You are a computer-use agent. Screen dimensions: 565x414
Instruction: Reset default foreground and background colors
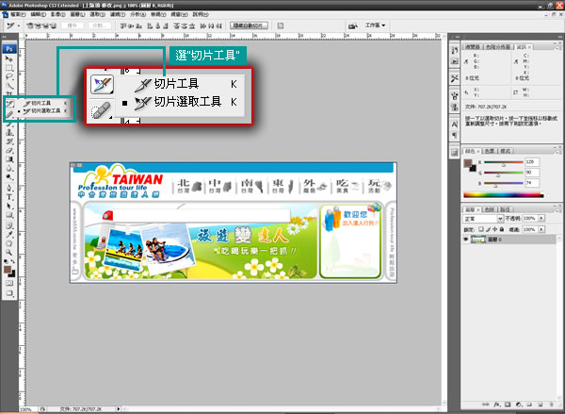(6, 261)
